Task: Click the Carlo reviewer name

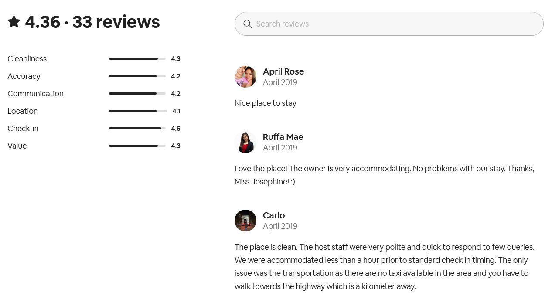Action: point(274,215)
